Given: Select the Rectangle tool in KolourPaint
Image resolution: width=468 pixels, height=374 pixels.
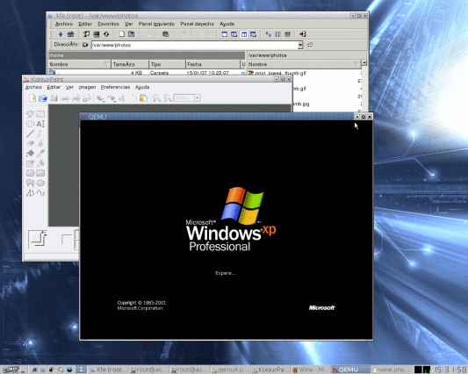Looking at the screenshot, I should pos(40,173).
